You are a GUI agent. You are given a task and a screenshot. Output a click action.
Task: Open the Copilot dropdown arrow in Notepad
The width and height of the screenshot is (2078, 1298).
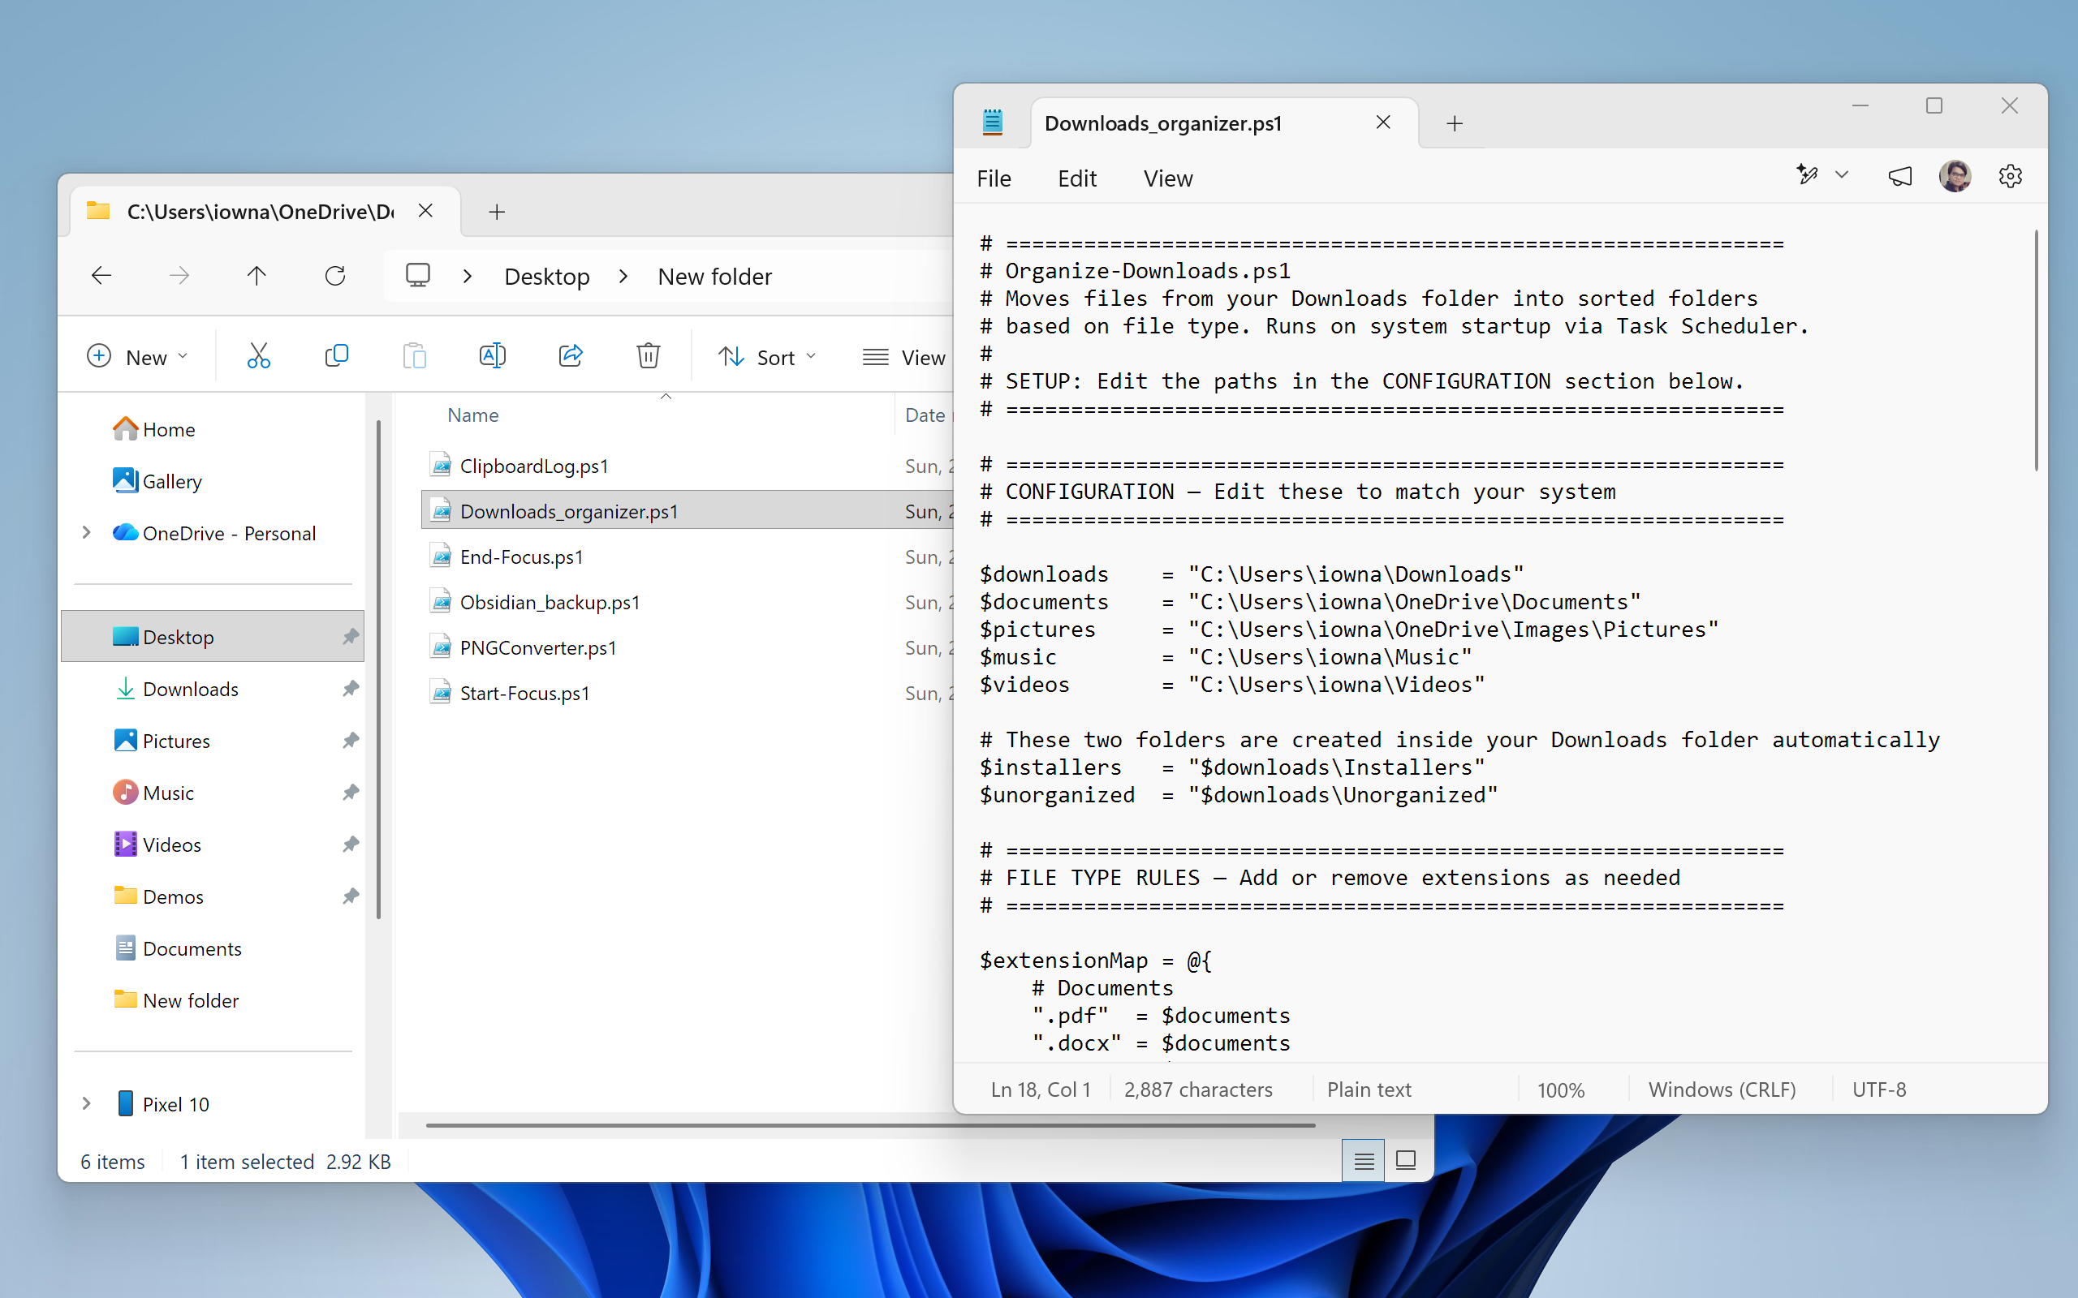coord(1842,175)
